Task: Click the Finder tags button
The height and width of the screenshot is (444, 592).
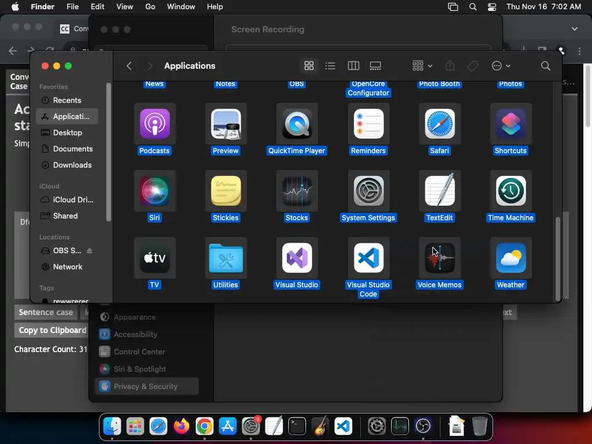Action: pyautogui.click(x=472, y=66)
